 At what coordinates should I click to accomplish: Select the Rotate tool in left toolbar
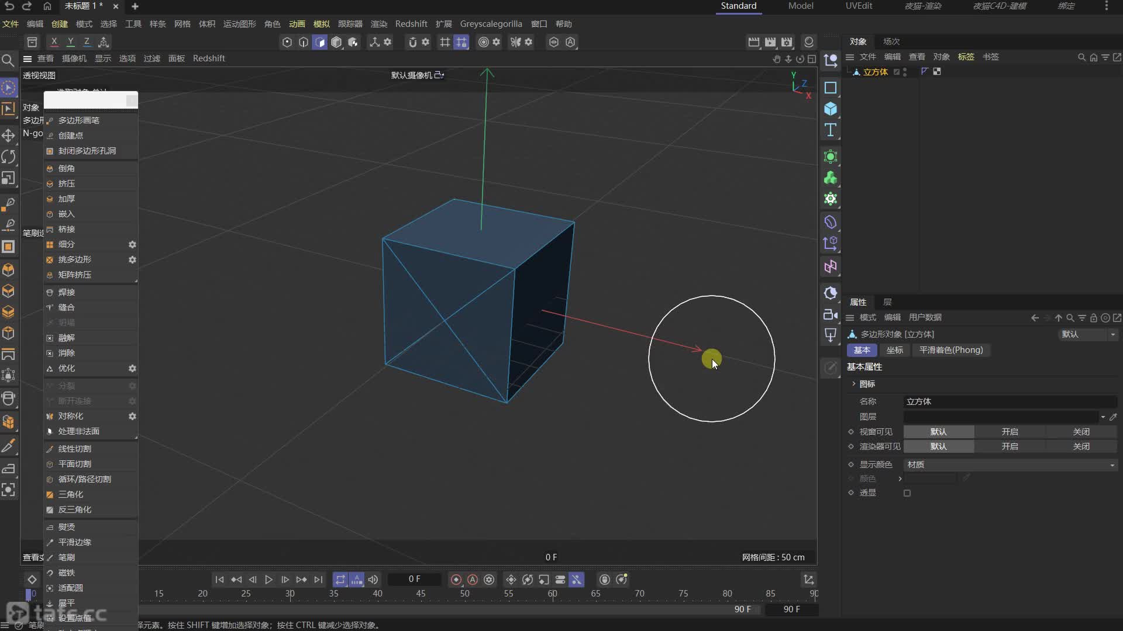8,157
